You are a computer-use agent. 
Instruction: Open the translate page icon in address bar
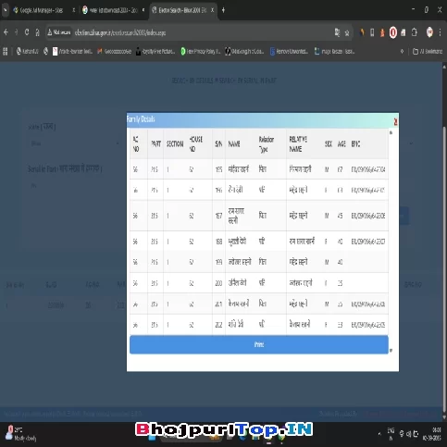tap(337, 32)
